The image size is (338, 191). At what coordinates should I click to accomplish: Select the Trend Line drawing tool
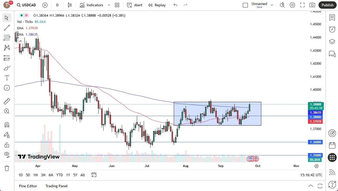pyautogui.click(x=7, y=28)
